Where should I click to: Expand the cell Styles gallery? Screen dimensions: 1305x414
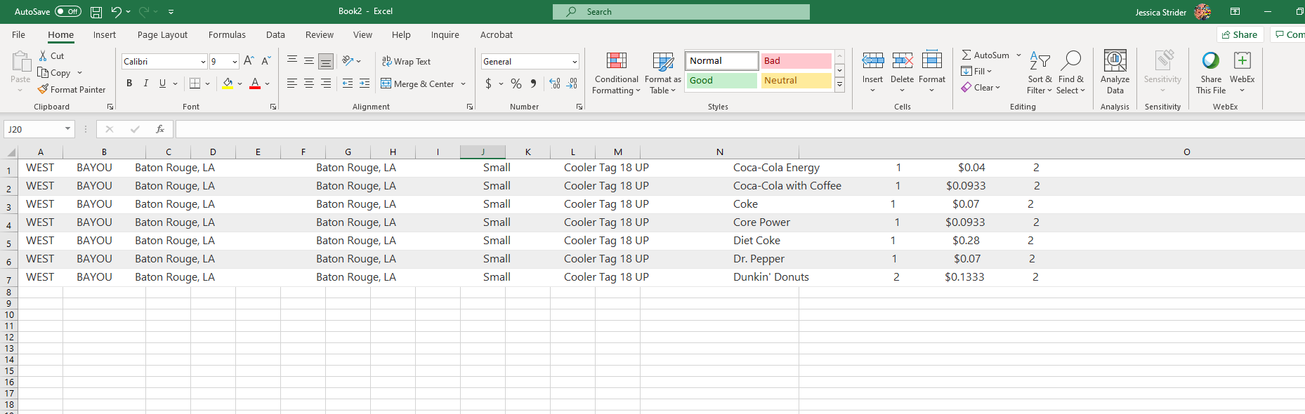click(x=839, y=84)
